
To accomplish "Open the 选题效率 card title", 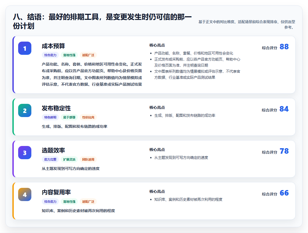I will pyautogui.click(x=53, y=150).
